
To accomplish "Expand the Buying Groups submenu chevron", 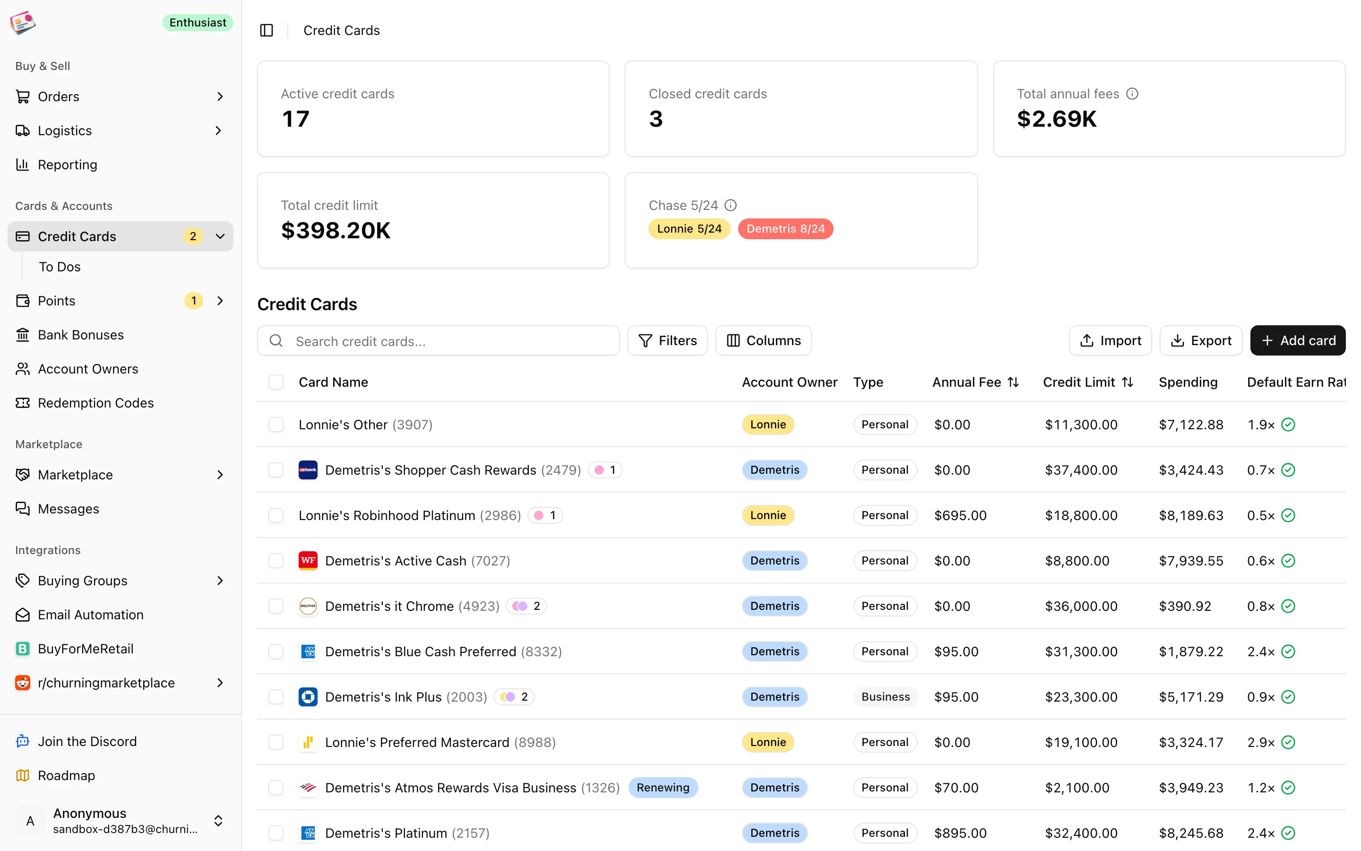I will (220, 580).
